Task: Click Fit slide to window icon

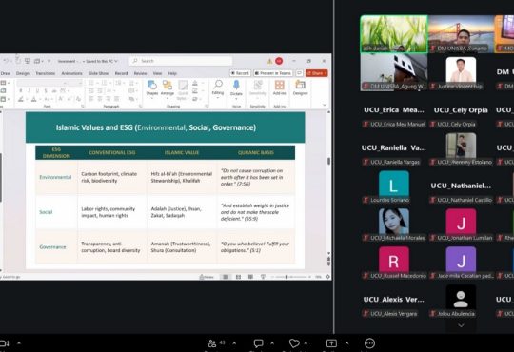Action: [x=327, y=277]
